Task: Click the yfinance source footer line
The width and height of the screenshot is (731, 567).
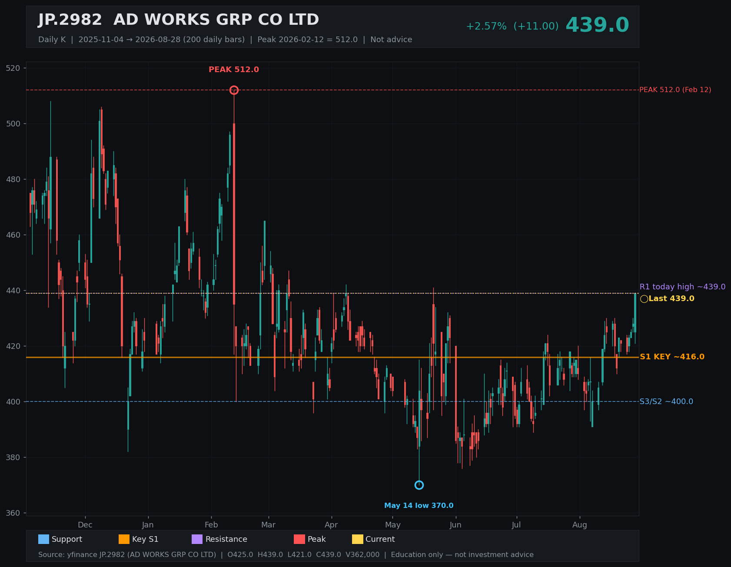Action: (x=286, y=555)
